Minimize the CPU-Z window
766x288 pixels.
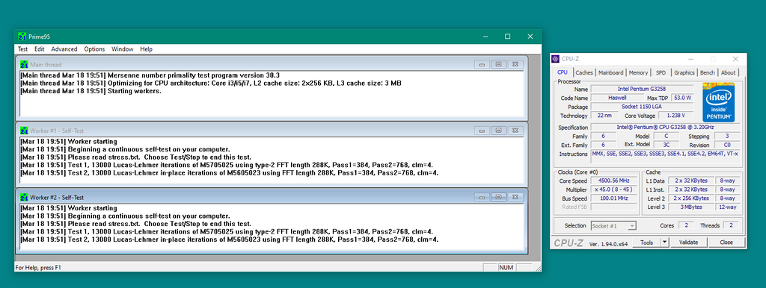[690, 59]
